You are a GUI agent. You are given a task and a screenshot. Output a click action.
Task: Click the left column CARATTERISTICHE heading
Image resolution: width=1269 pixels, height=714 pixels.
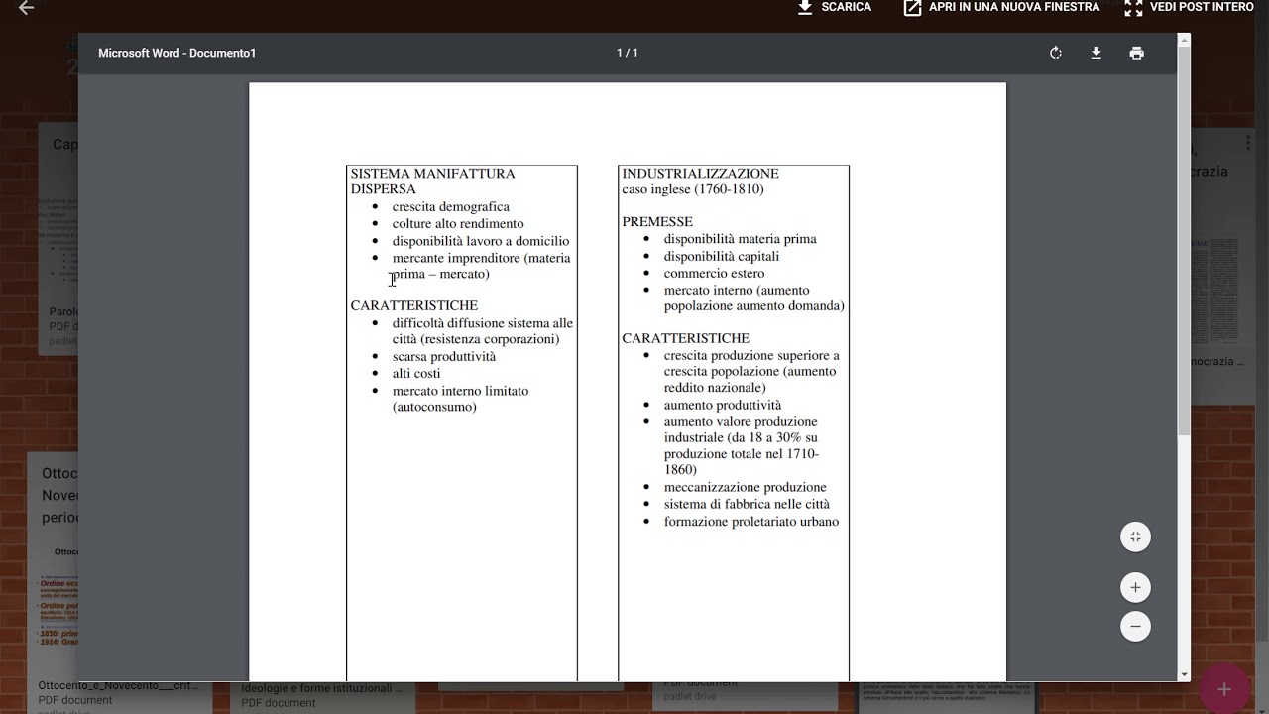coord(414,306)
